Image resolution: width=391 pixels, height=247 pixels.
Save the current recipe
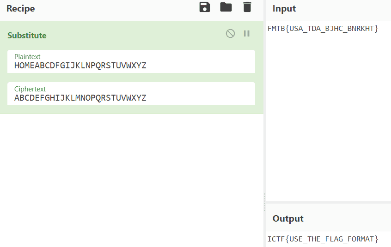point(205,7)
